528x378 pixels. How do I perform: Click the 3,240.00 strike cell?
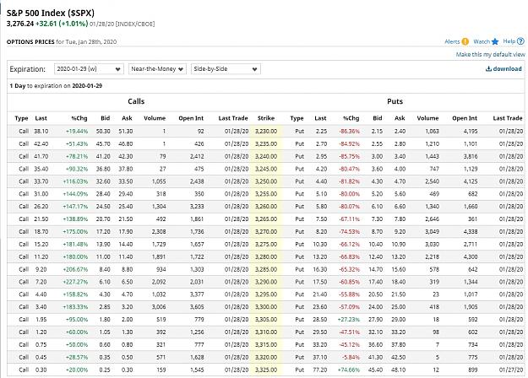266,157
